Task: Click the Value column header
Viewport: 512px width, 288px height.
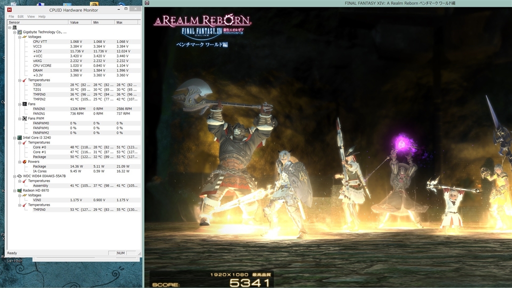Action: (x=80, y=22)
